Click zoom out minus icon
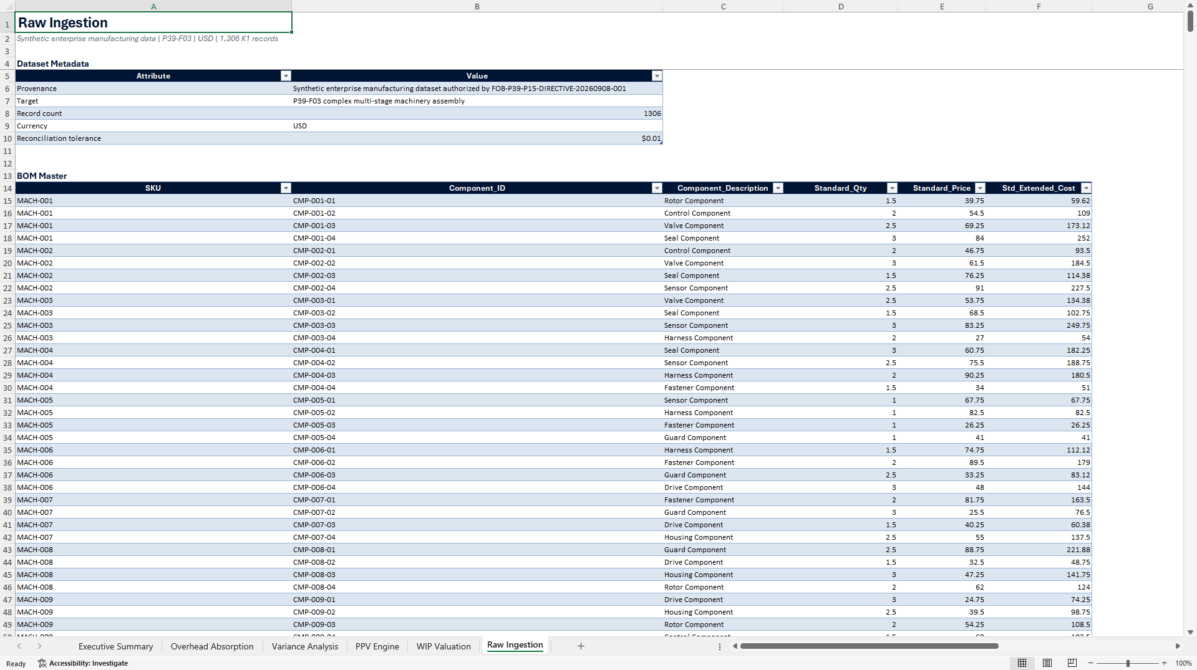Image resolution: width=1197 pixels, height=670 pixels. tap(1091, 663)
